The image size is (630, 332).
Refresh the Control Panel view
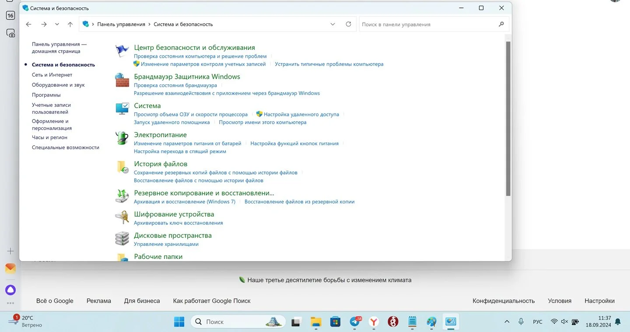pos(348,24)
